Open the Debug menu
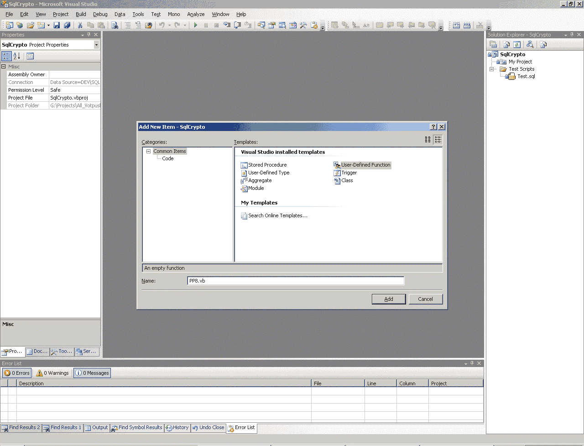Screen dimensions: 584x446 tap(100, 14)
